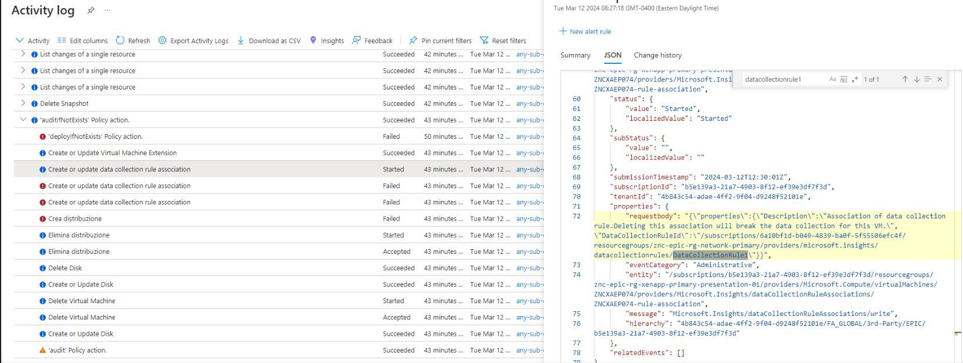Click the '1 of 1' match counter
The height and width of the screenshot is (363, 963).
tap(871, 80)
